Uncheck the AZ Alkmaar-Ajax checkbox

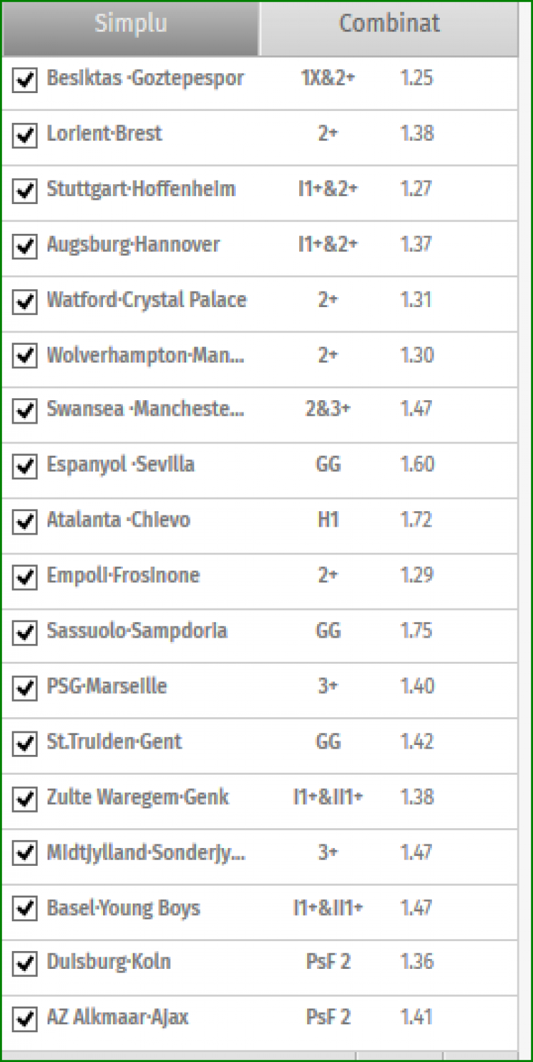click(x=25, y=1019)
